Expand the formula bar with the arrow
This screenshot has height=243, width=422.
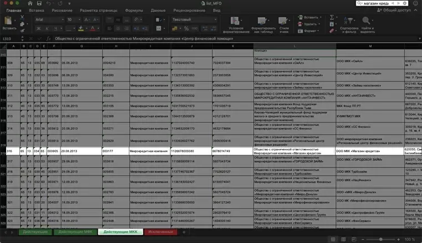pyautogui.click(x=419, y=39)
